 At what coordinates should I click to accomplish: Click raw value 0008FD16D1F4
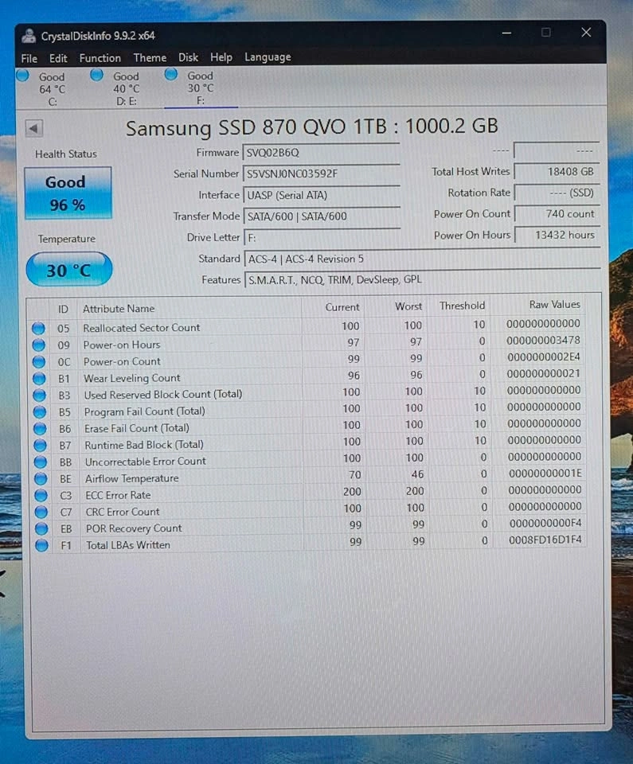coord(545,540)
